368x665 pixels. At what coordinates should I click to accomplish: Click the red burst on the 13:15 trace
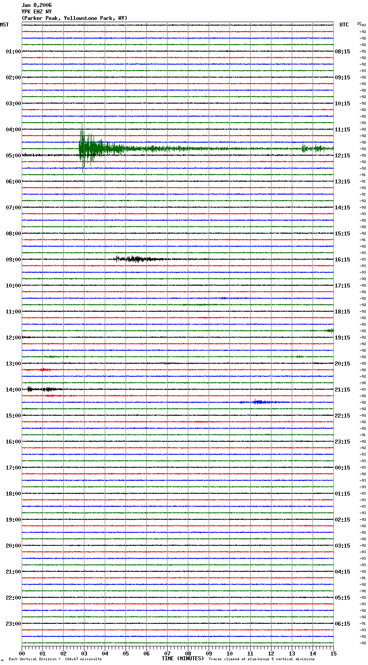(x=45, y=370)
